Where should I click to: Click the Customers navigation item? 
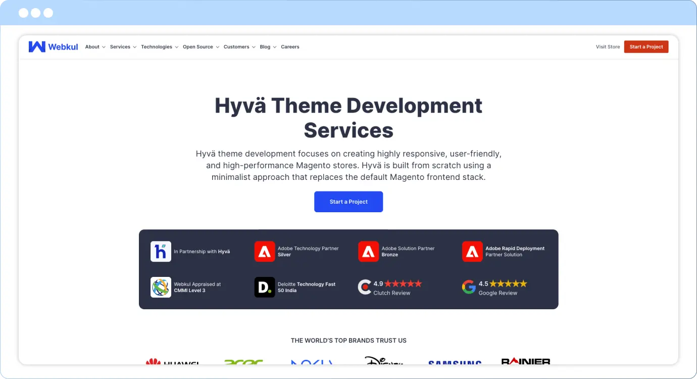pyautogui.click(x=236, y=46)
